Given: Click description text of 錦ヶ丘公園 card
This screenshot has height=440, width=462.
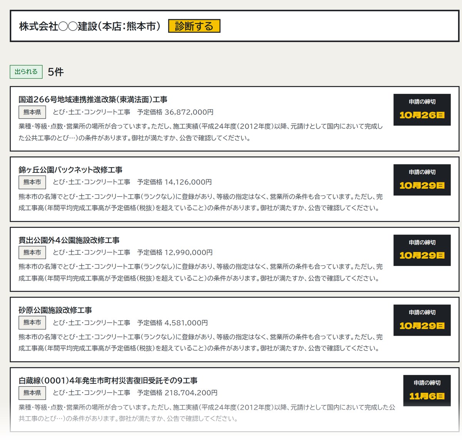Looking at the screenshot, I should point(201,202).
